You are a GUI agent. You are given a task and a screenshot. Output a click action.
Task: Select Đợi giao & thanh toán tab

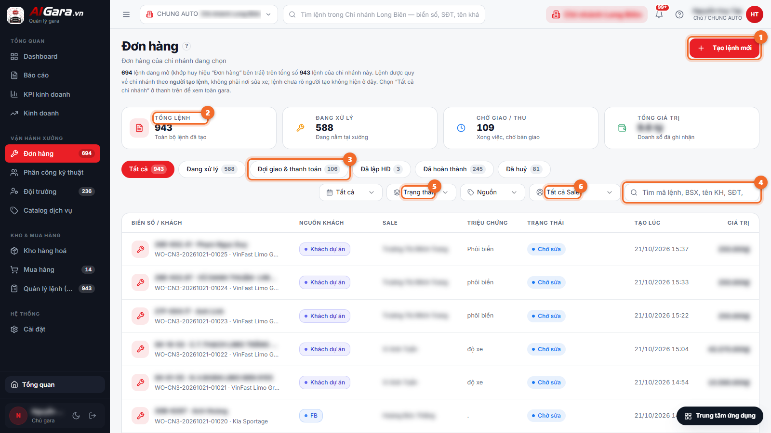pyautogui.click(x=298, y=169)
